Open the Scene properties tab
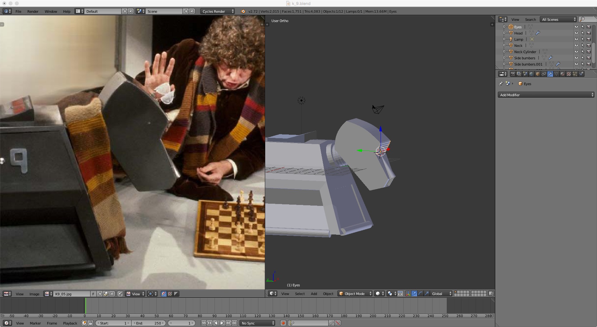 click(x=525, y=74)
